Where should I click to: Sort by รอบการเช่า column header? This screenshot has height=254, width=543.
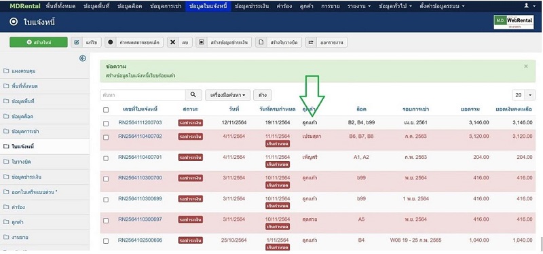pos(415,109)
